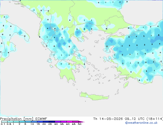This screenshot has width=163, height=125.
Task: Click the 1–2 mm legend color swatch
Action: [x=16, y=122]
